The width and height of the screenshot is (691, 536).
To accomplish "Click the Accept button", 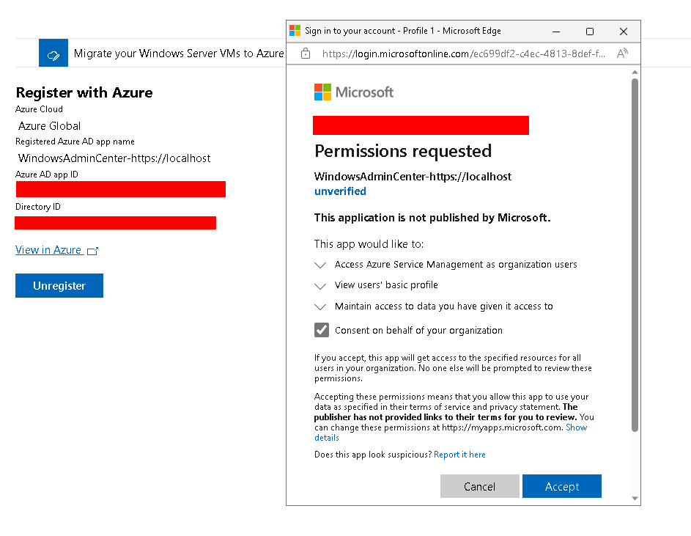I will pyautogui.click(x=562, y=486).
